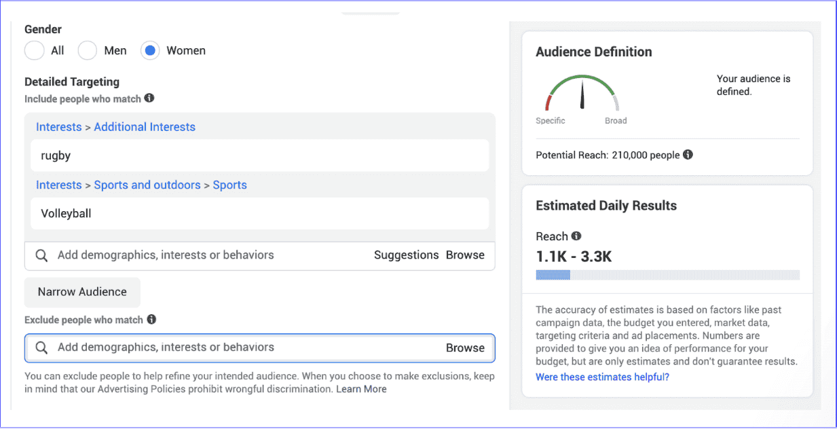Screen dimensions: 837x429
Task: Click the search magnifier in the exclude field
Action: coord(41,347)
